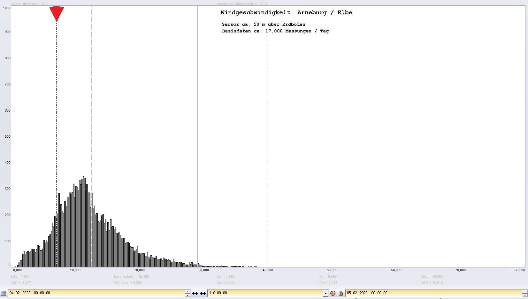Click the start date field 04.02.2023

pos(96,293)
